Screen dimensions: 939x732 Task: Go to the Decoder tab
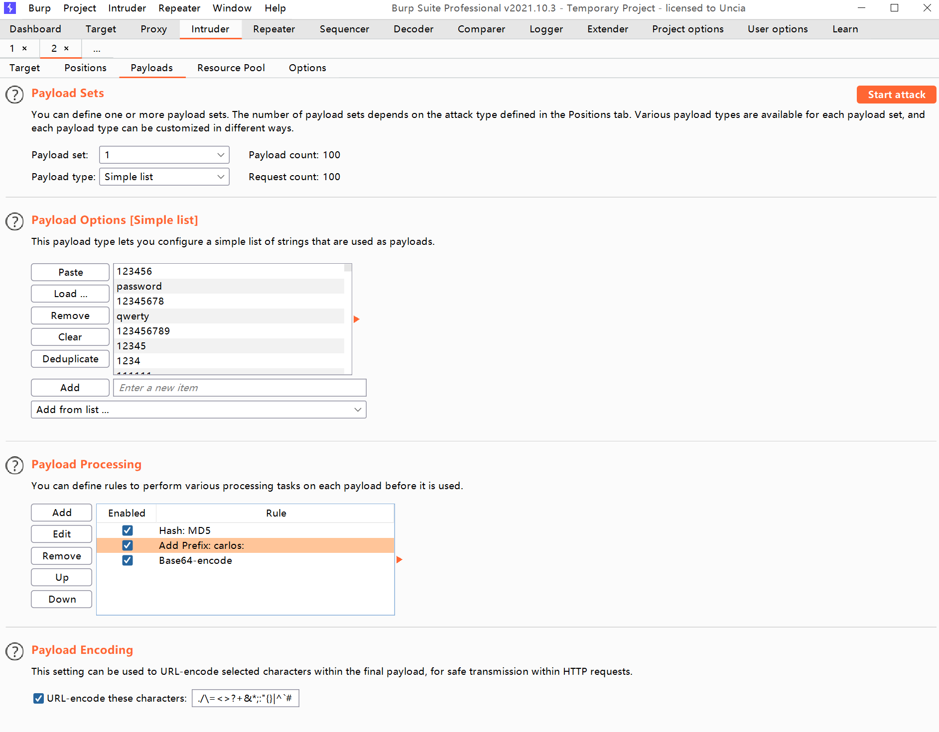pos(413,29)
